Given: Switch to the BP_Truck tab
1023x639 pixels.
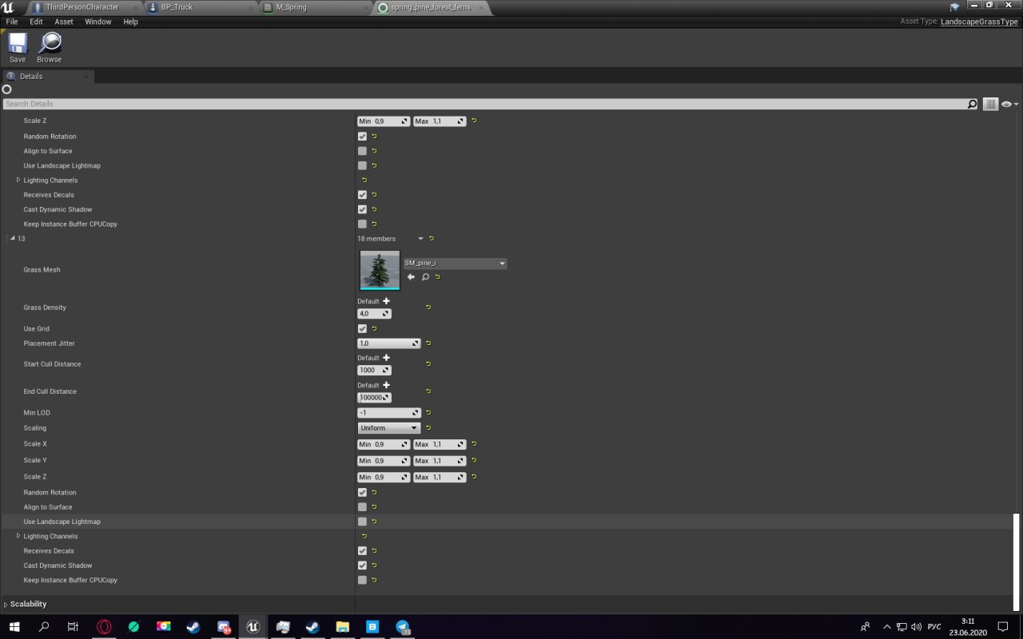Looking at the screenshot, I should click(176, 7).
